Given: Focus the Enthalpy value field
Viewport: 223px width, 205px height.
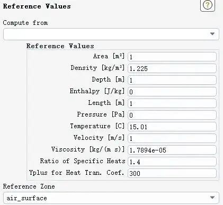Looking at the screenshot, I should [172, 92].
